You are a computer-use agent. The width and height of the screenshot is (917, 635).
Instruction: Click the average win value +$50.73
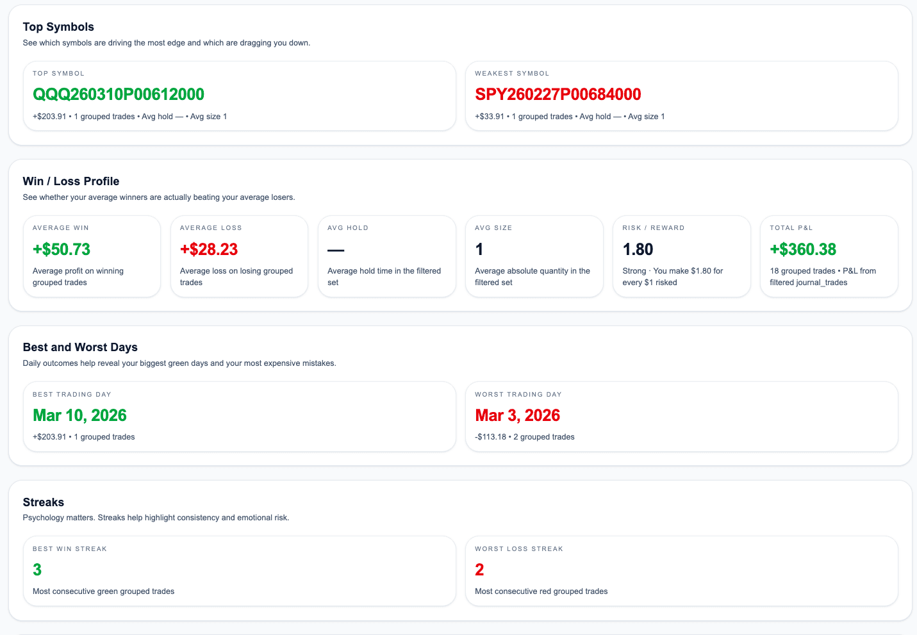pyautogui.click(x=62, y=249)
